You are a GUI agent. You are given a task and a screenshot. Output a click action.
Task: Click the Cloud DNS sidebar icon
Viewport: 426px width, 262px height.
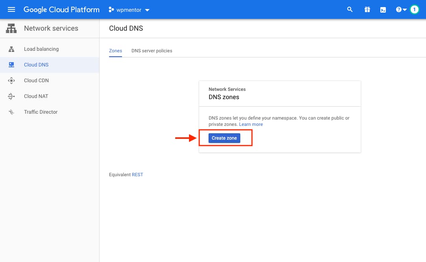[x=11, y=65]
